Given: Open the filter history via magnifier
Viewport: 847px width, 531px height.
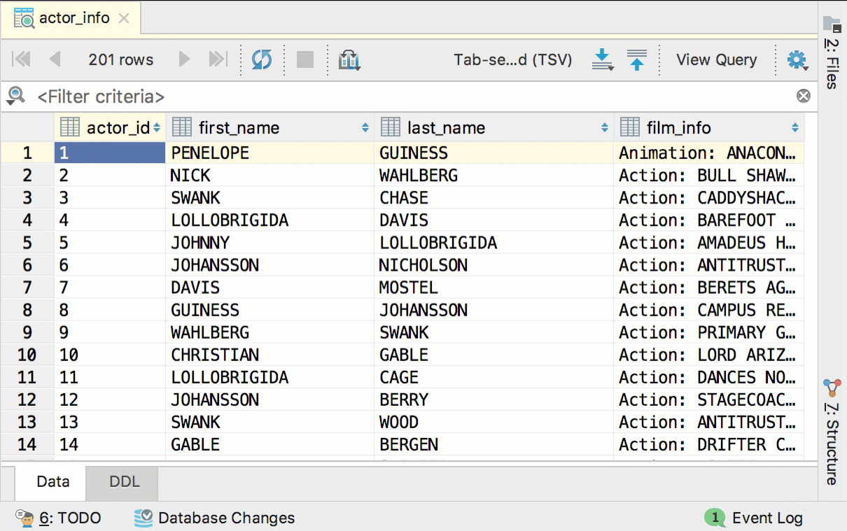Looking at the screenshot, I should [15, 96].
